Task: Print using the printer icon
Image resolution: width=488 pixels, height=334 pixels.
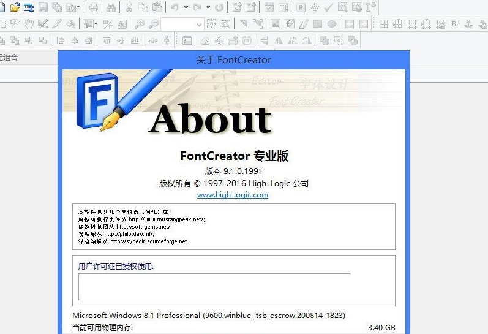Action: point(93,7)
